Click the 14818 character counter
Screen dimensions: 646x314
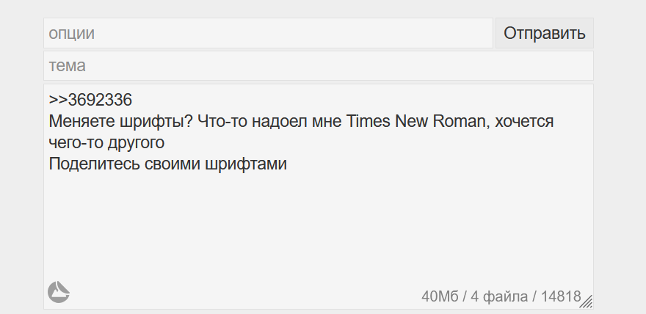[x=561, y=296]
